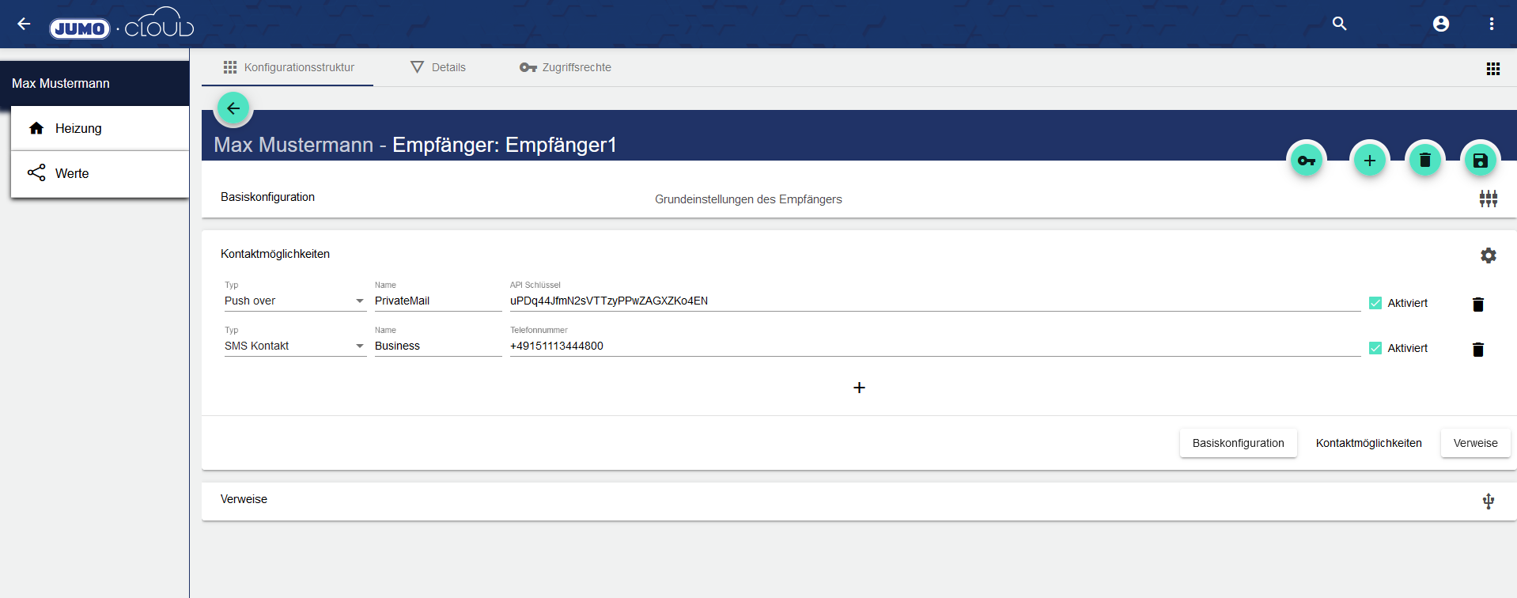The width and height of the screenshot is (1517, 598).
Task: Open the SMS Kontakt type dropdown
Action: [294, 346]
